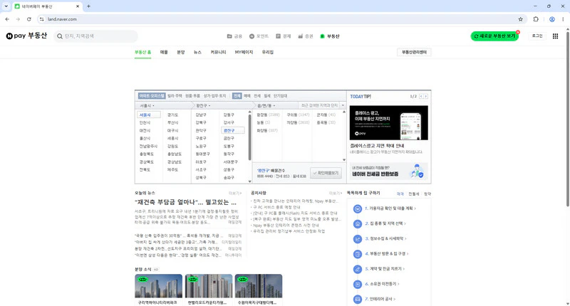
Task: Click 새로운 부동산 보기 green button
Action: pyautogui.click(x=494, y=36)
